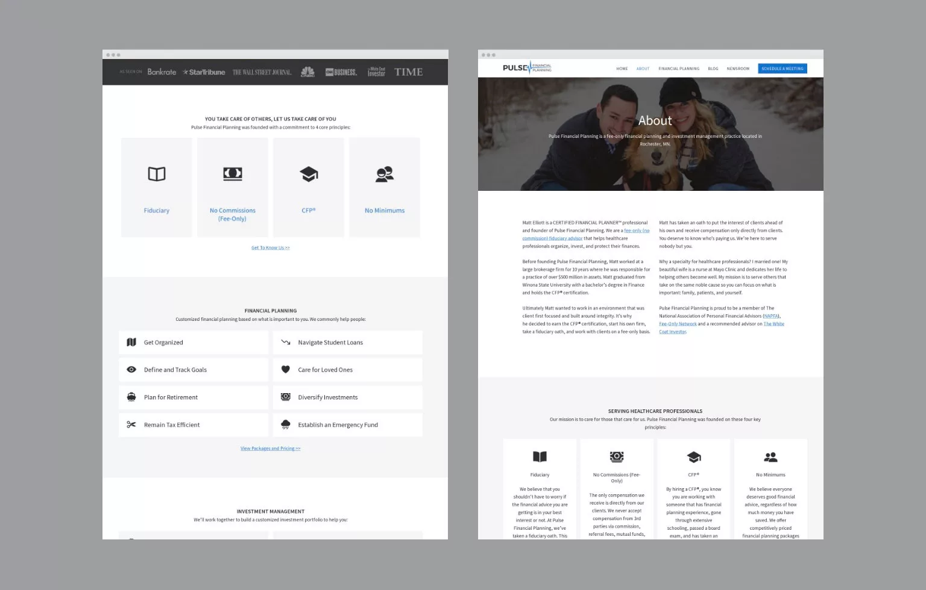Viewport: 926px width, 590px height.
Task: Click the people icon above No Minimums in right window
Action: coord(770,457)
